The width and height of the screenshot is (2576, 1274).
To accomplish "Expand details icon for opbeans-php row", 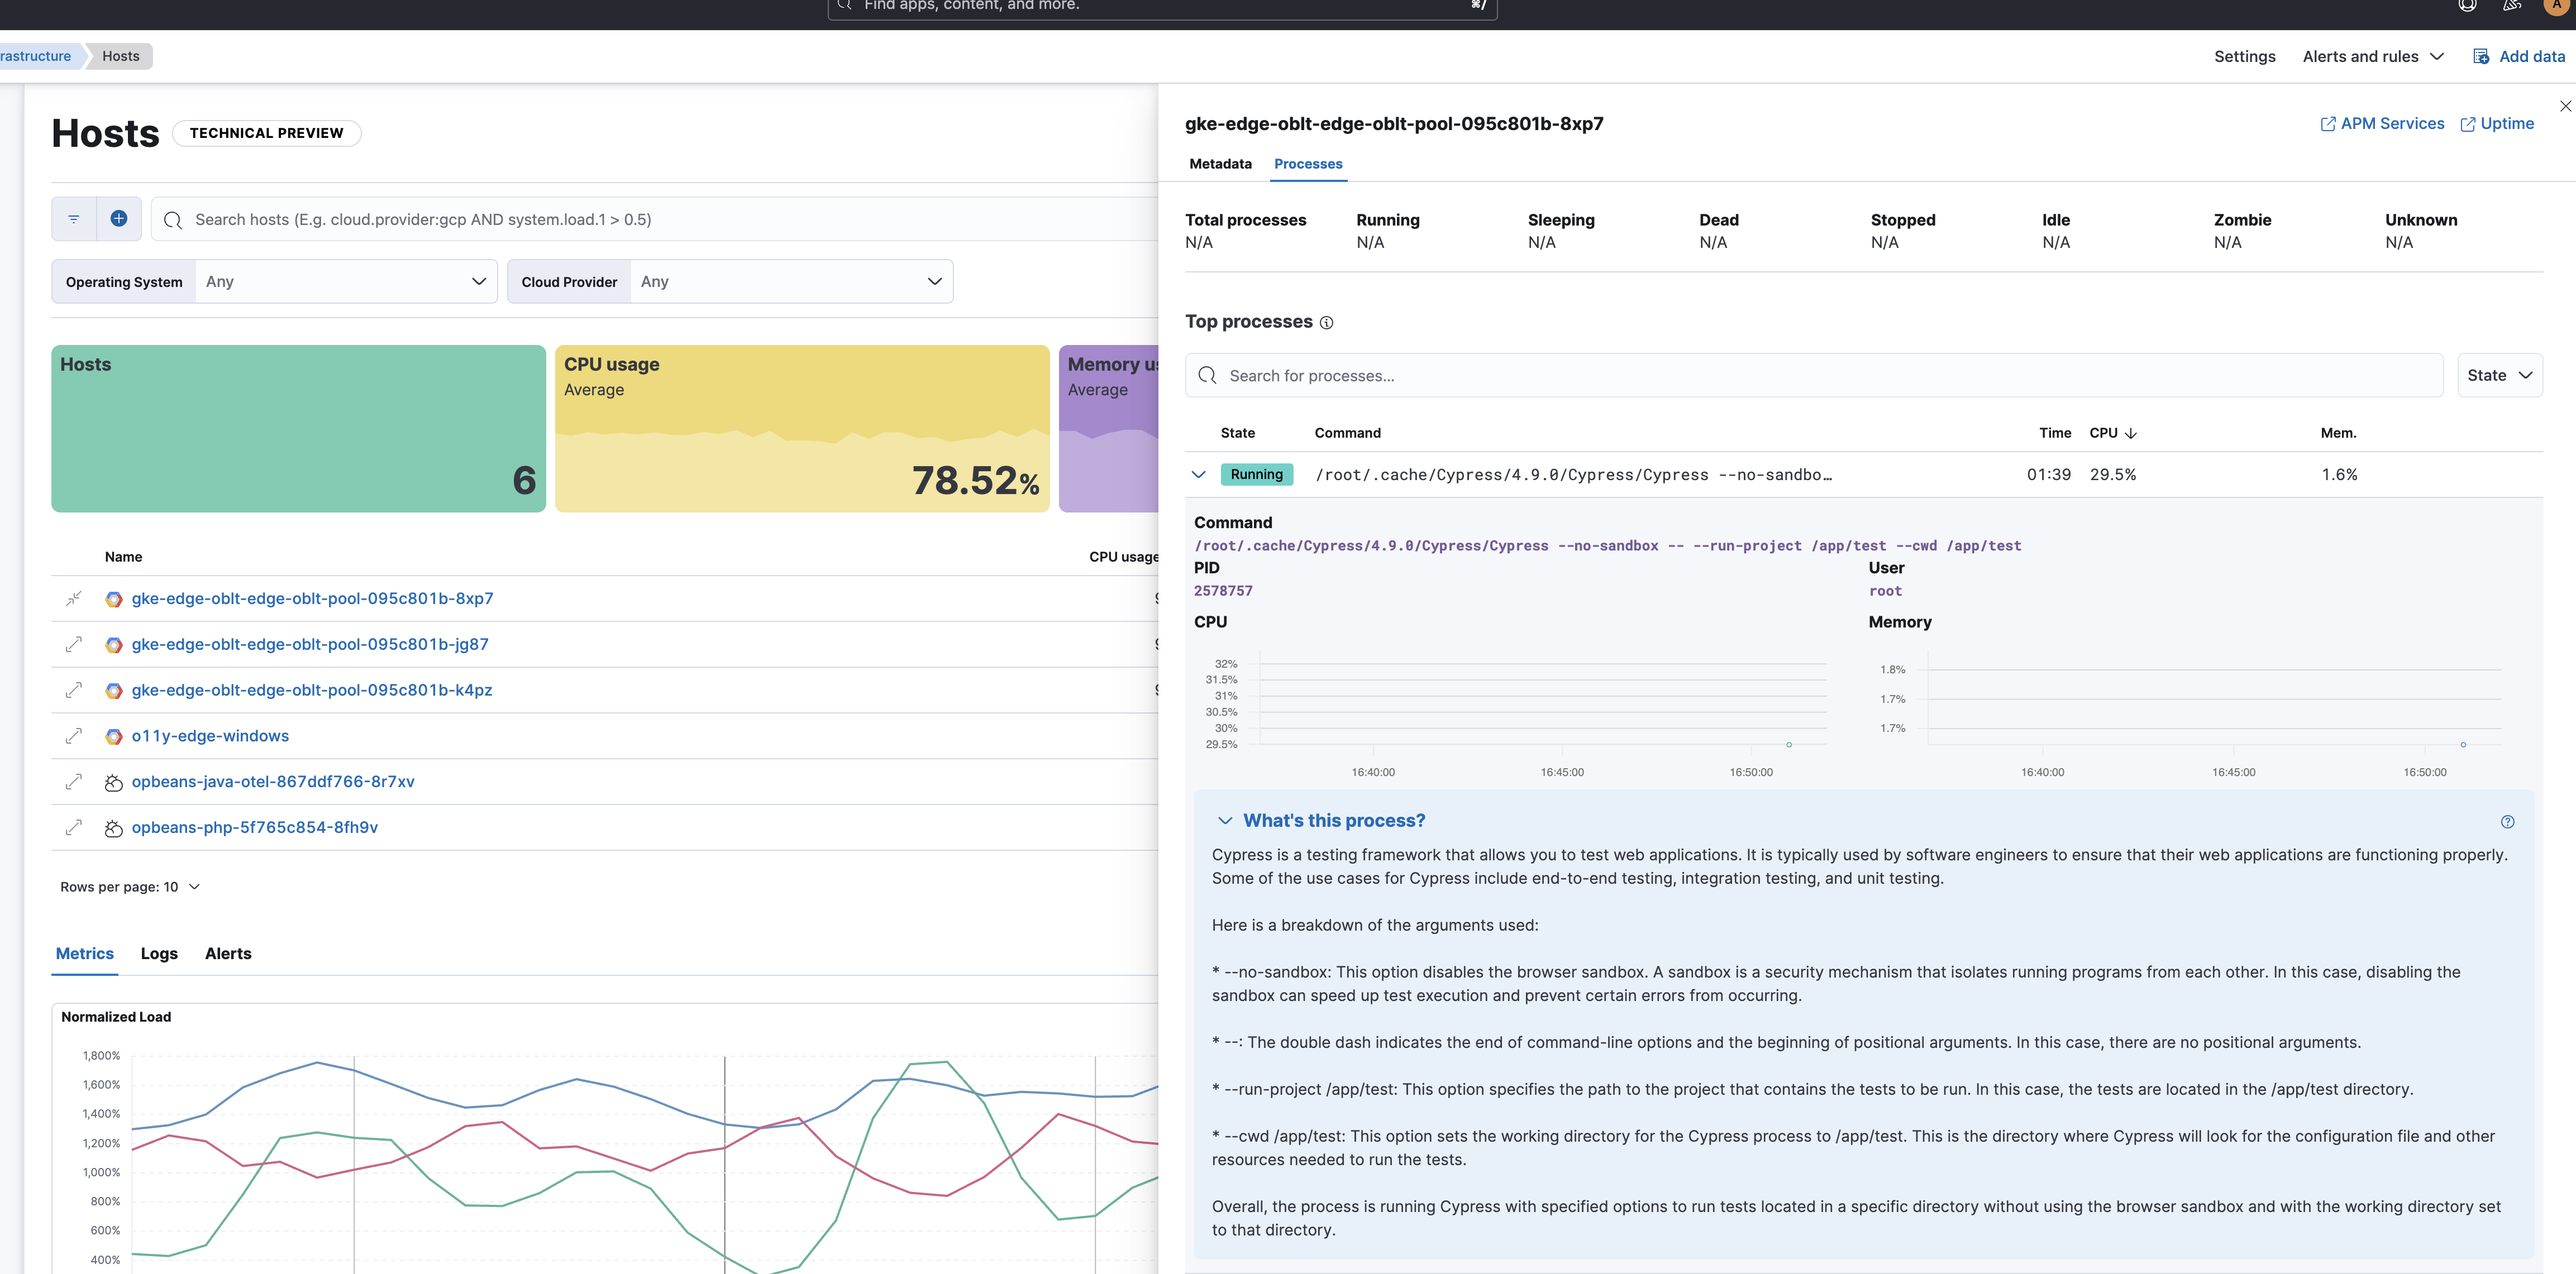I will click(x=74, y=827).
